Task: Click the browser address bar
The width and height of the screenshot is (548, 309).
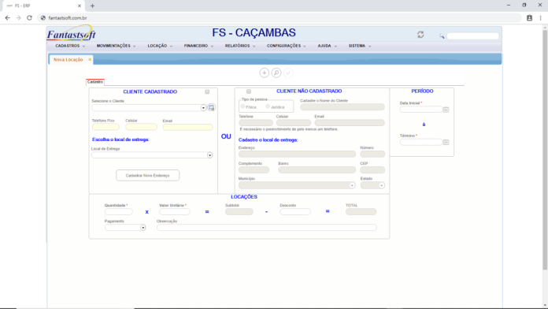Action: (280, 18)
